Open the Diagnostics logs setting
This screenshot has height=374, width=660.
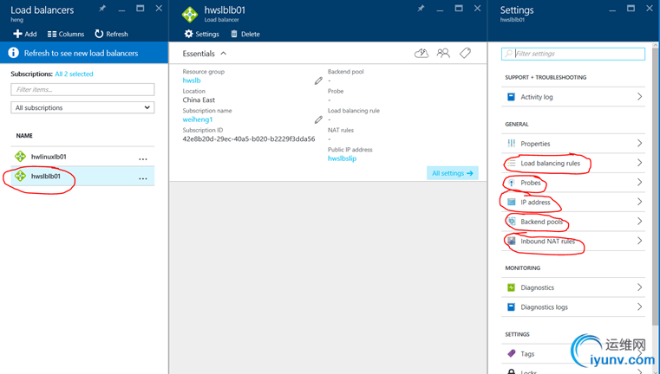[573, 307]
